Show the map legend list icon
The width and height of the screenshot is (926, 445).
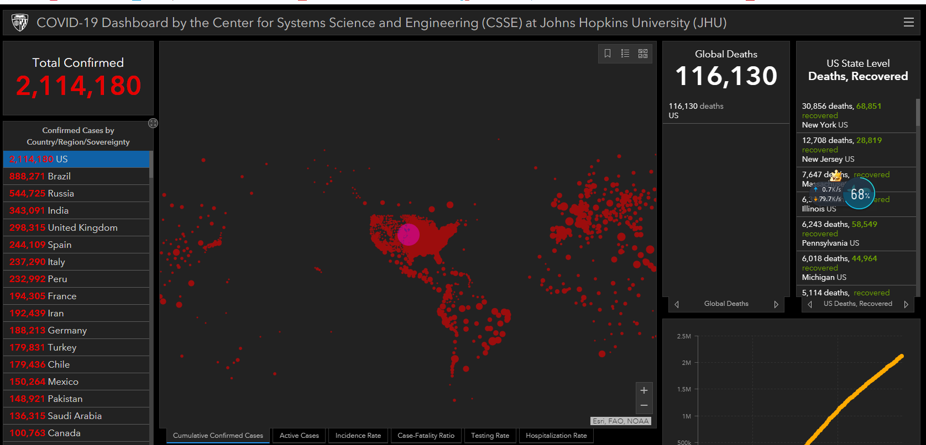tap(625, 54)
